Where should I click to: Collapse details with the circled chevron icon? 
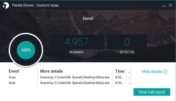click(x=165, y=72)
